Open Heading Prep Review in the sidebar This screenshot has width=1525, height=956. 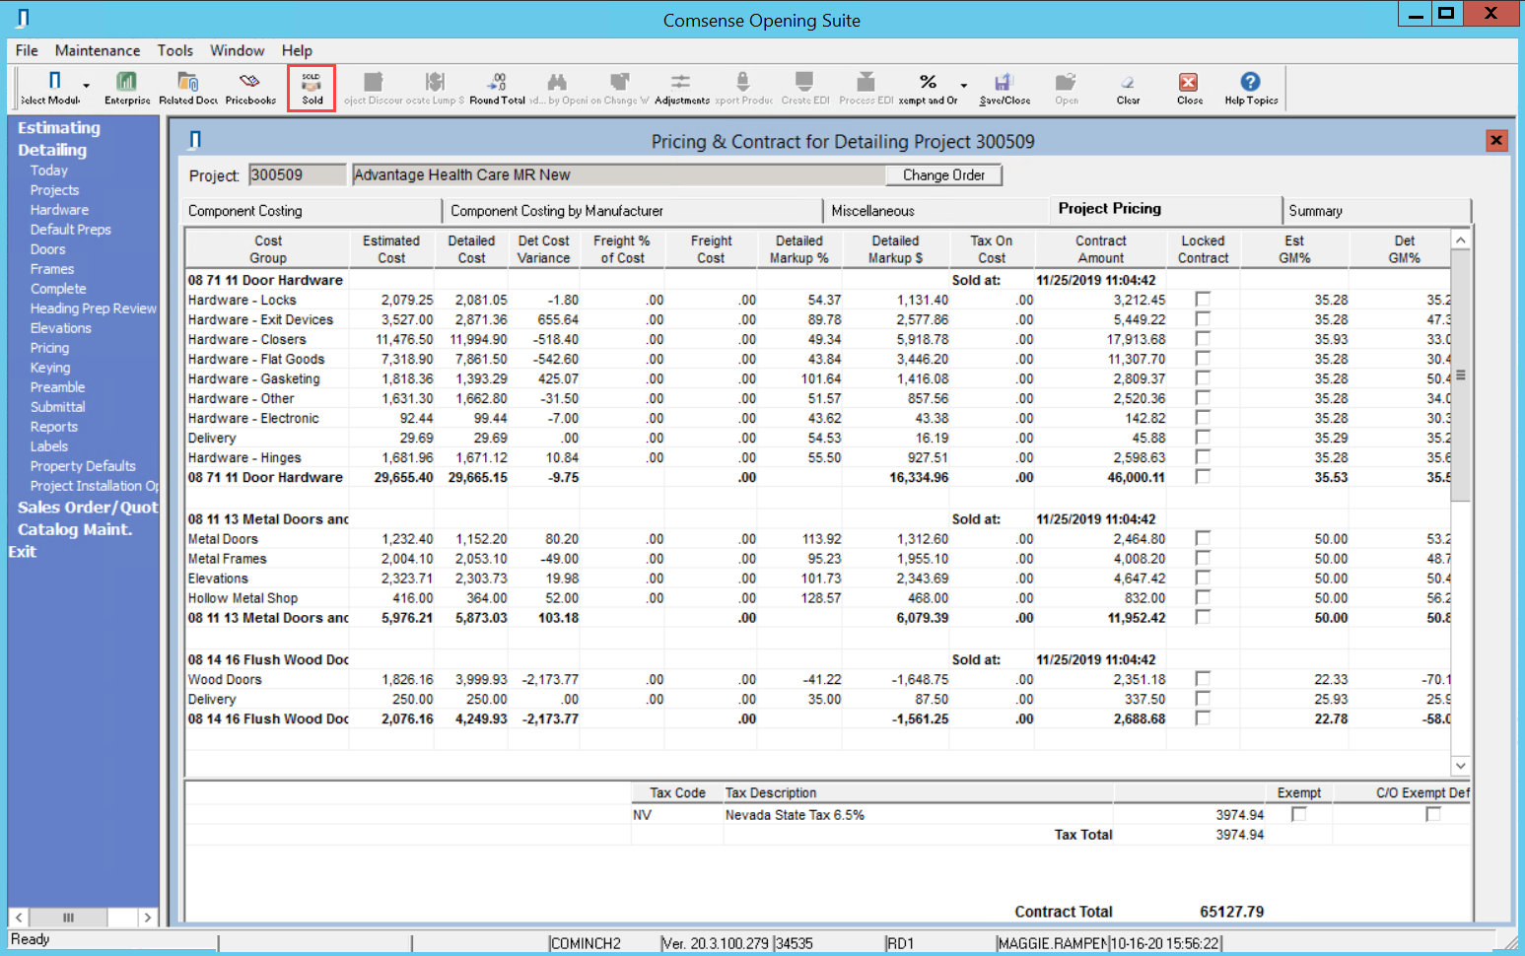(x=93, y=308)
